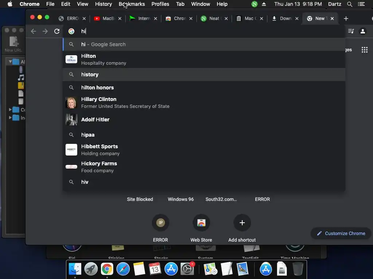Open the File menu
The height and width of the screenshot is (279, 373).
coord(50,4)
